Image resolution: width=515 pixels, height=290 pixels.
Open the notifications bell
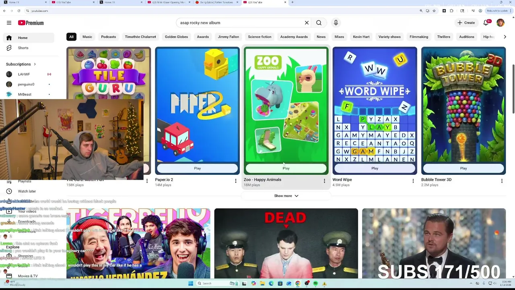tap(486, 23)
